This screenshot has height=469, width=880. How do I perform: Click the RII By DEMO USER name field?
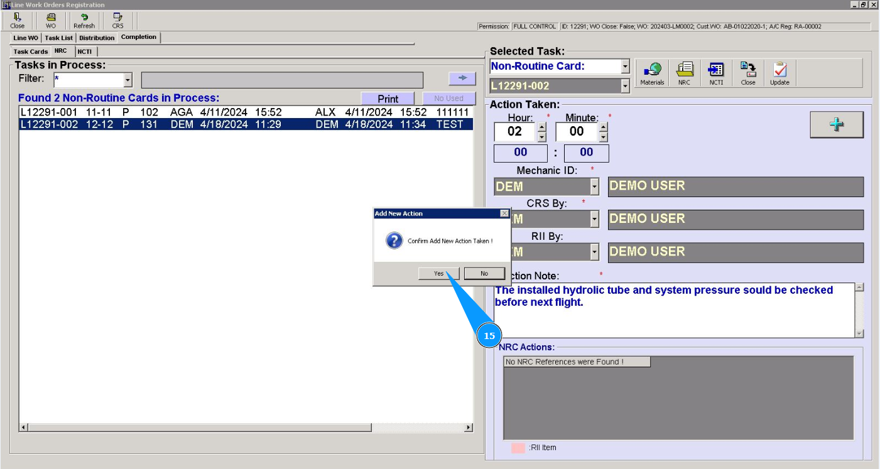(736, 252)
